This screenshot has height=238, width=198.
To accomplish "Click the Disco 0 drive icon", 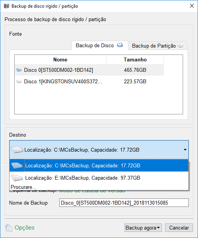I will click(19, 70).
